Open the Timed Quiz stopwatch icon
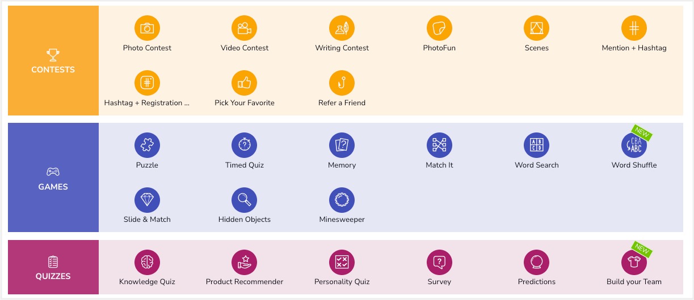The width and height of the screenshot is (694, 300). tap(245, 145)
